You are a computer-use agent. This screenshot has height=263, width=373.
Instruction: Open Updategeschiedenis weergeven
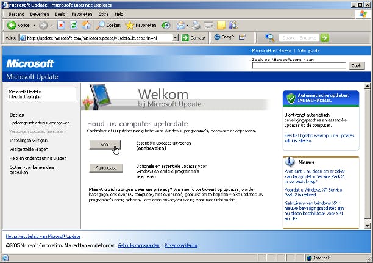coord(40,123)
